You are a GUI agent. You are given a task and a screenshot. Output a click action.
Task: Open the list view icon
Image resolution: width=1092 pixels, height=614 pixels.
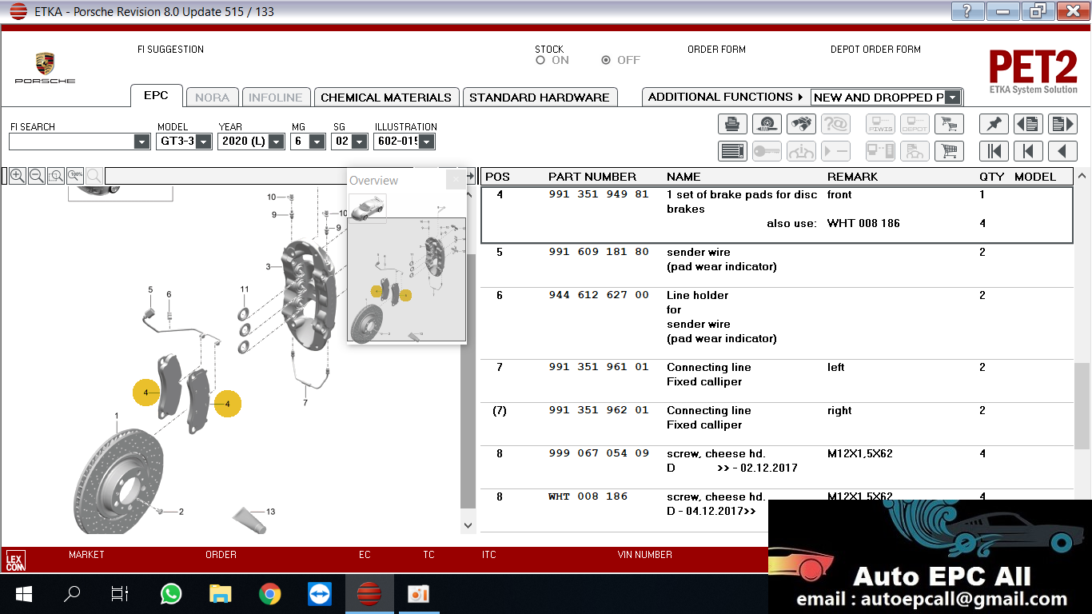(x=732, y=151)
